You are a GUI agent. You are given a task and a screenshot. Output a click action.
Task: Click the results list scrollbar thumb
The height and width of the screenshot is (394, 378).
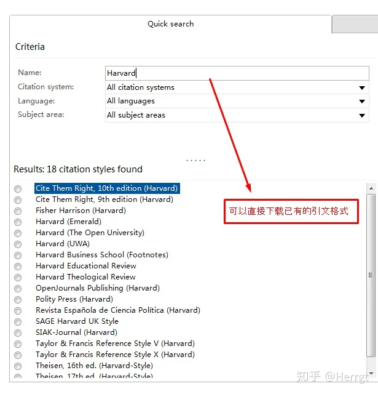(x=371, y=275)
